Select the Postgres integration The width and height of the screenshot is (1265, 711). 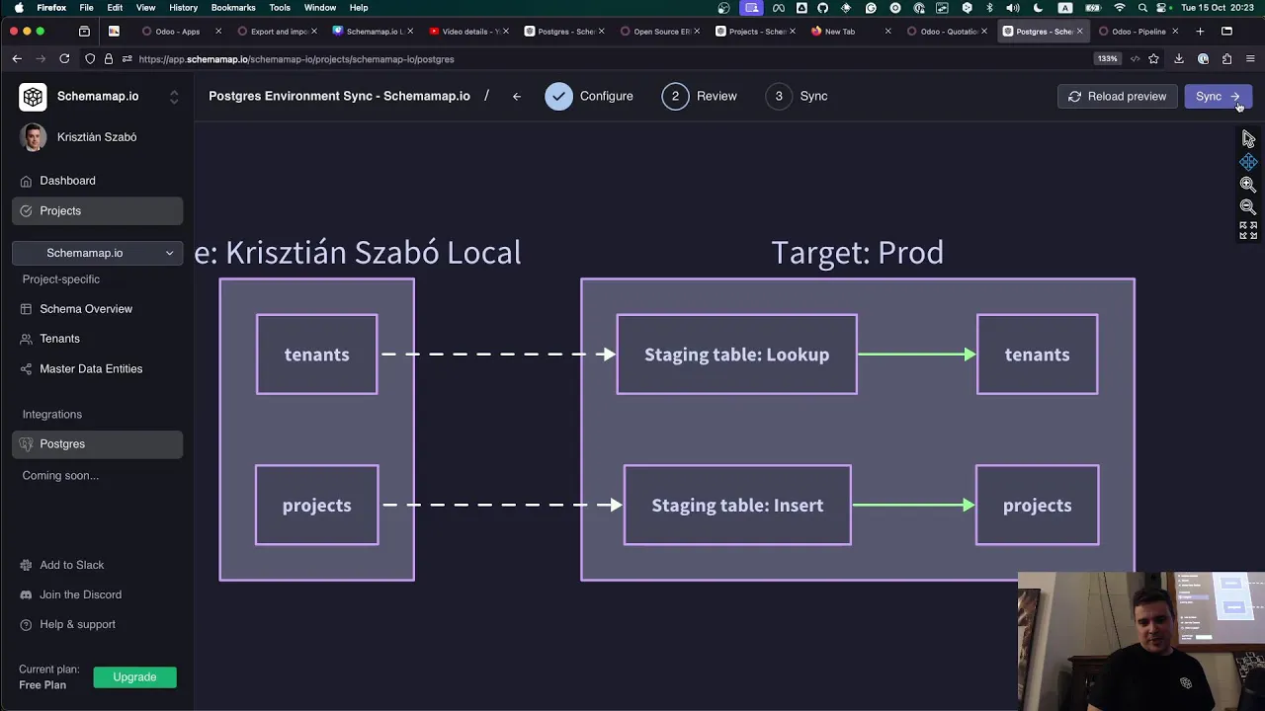[x=98, y=444]
